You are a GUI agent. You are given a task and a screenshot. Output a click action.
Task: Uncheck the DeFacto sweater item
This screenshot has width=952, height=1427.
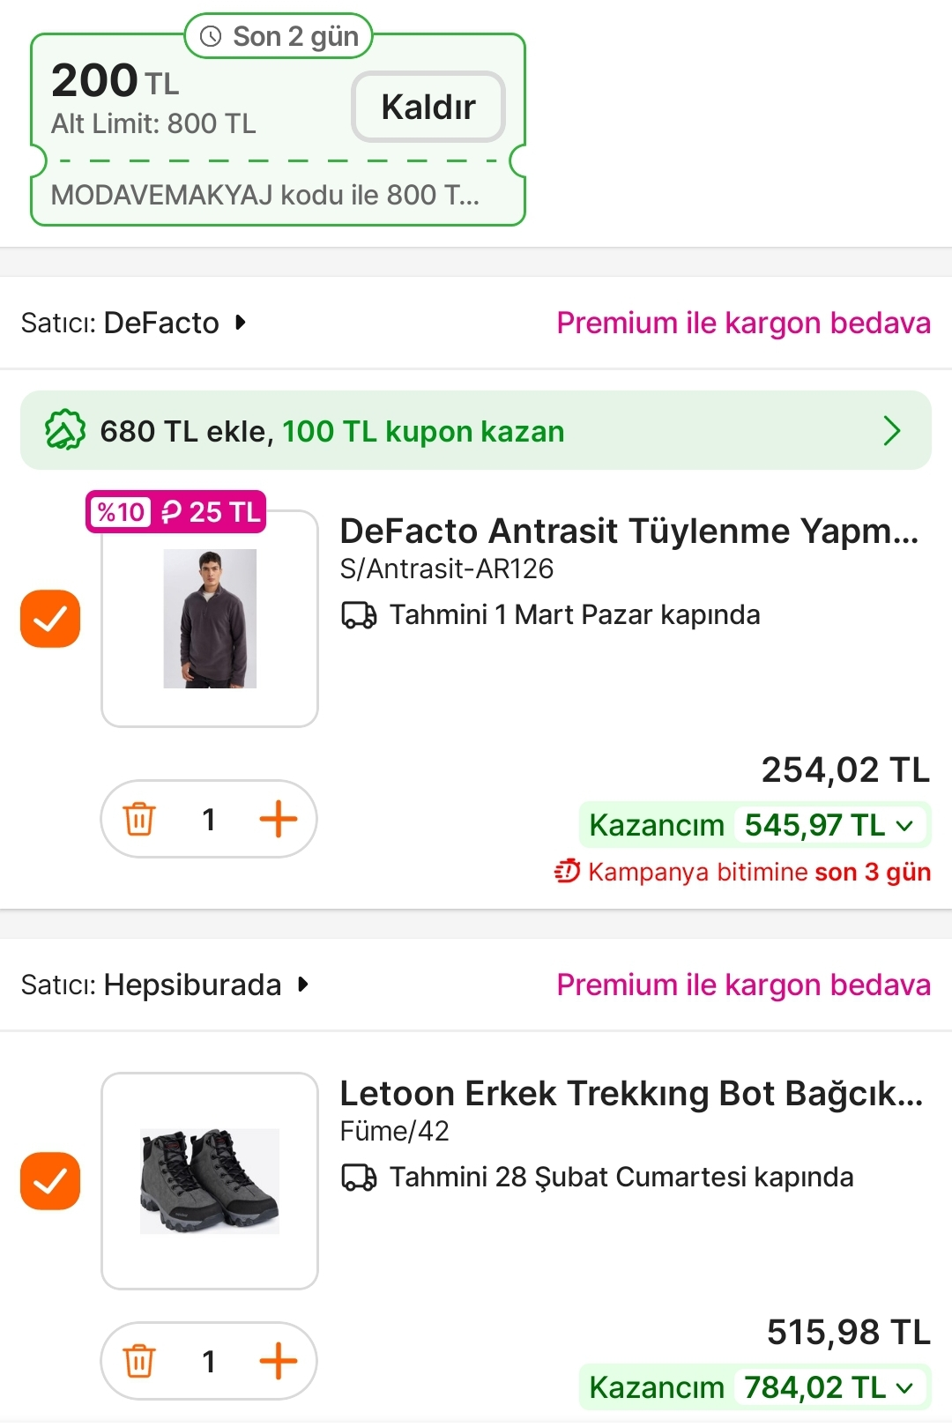[x=50, y=619]
